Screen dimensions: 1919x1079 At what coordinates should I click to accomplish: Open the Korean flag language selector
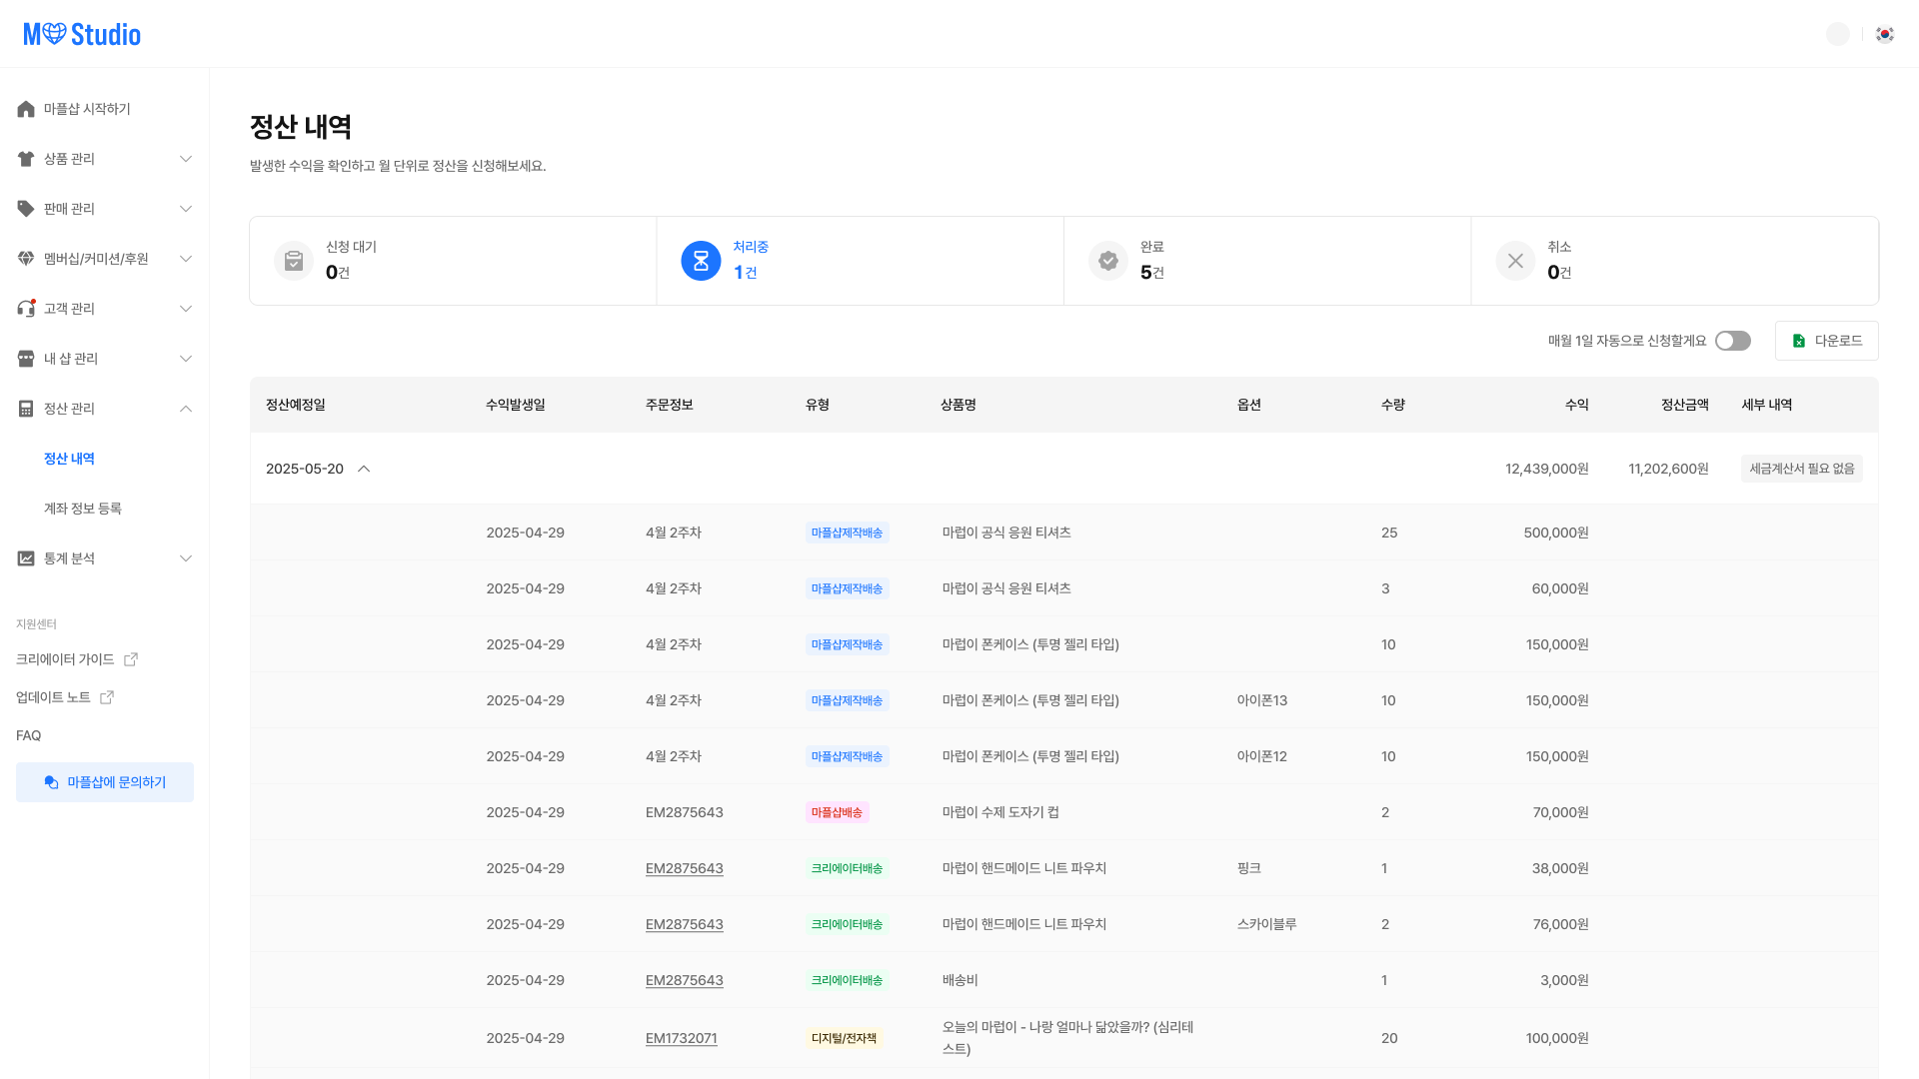pyautogui.click(x=1885, y=34)
